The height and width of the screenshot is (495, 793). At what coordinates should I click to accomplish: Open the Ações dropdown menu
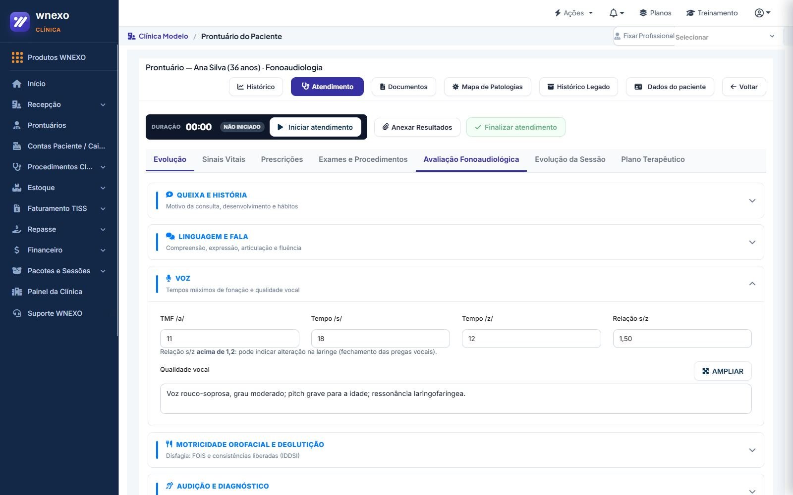click(574, 13)
